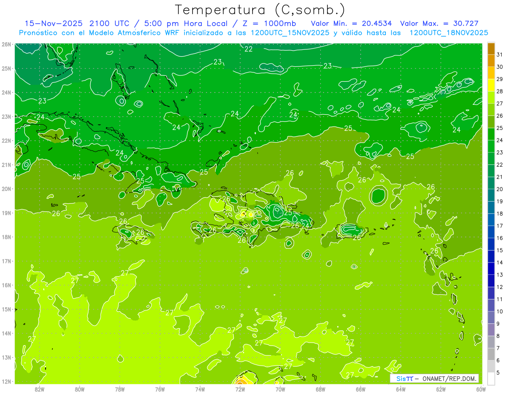Select the 74W longitude axis label
Image resolution: width=511 pixels, height=395 pixels.
[x=200, y=389]
